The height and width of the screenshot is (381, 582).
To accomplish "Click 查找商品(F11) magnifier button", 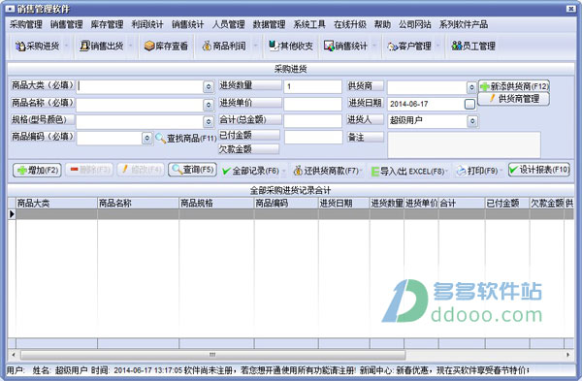I will pyautogui.click(x=185, y=139).
